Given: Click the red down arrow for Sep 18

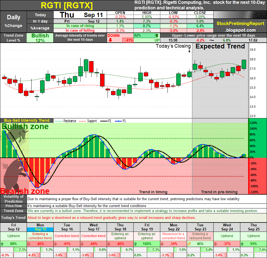Looking at the screenshot, I should (109, 244).
